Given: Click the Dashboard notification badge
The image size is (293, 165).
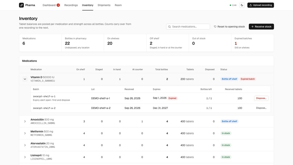Looking at the screenshot, I should [58, 5].
